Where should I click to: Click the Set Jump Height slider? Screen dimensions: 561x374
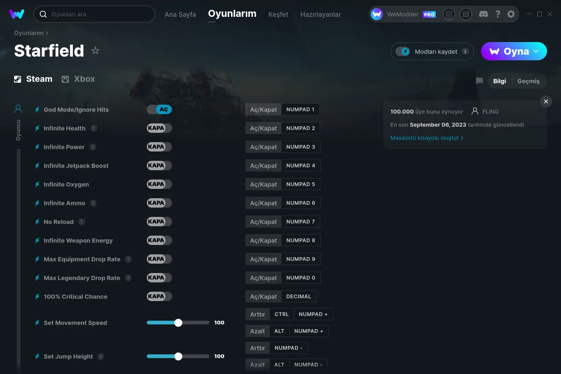178,356
